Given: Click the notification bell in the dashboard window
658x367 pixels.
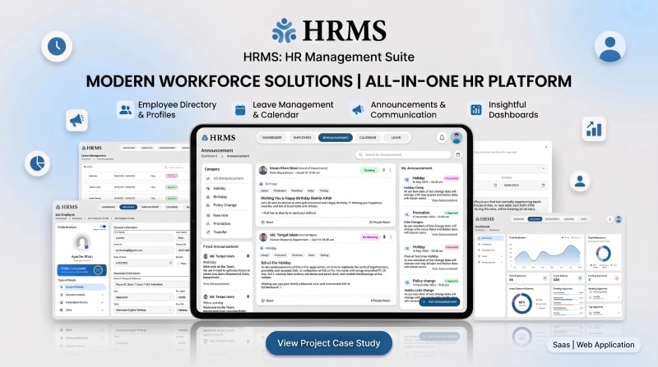Looking at the screenshot, I should tap(609, 219).
